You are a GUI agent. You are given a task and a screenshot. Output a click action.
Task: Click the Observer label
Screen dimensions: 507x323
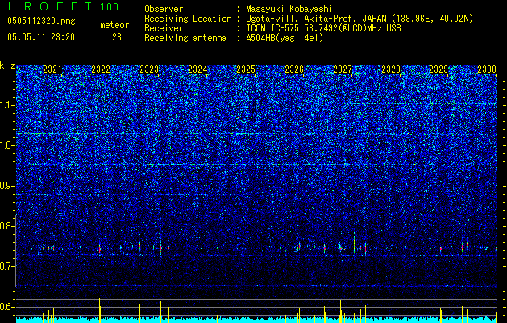pos(164,9)
